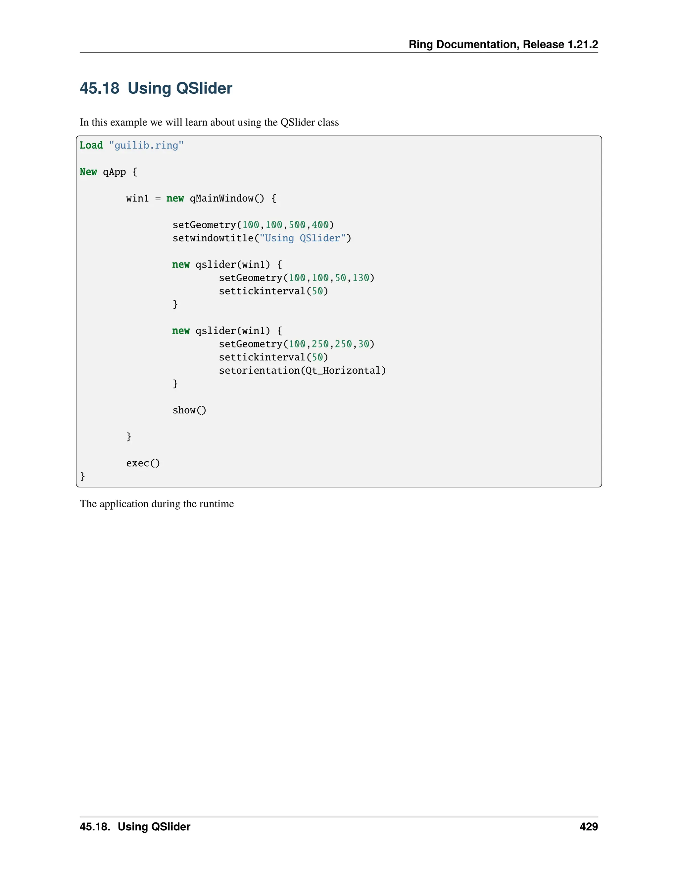Click 'setorientation(Qt_Horizontal)' in the code
The width and height of the screenshot is (678, 877).
tap(302, 371)
